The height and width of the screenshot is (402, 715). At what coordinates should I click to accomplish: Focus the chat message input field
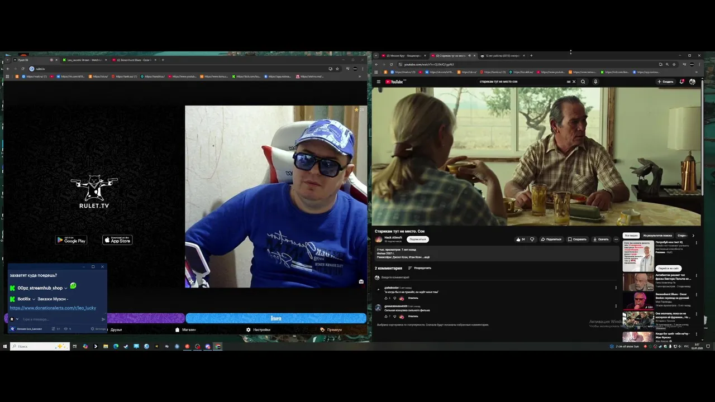click(x=61, y=319)
